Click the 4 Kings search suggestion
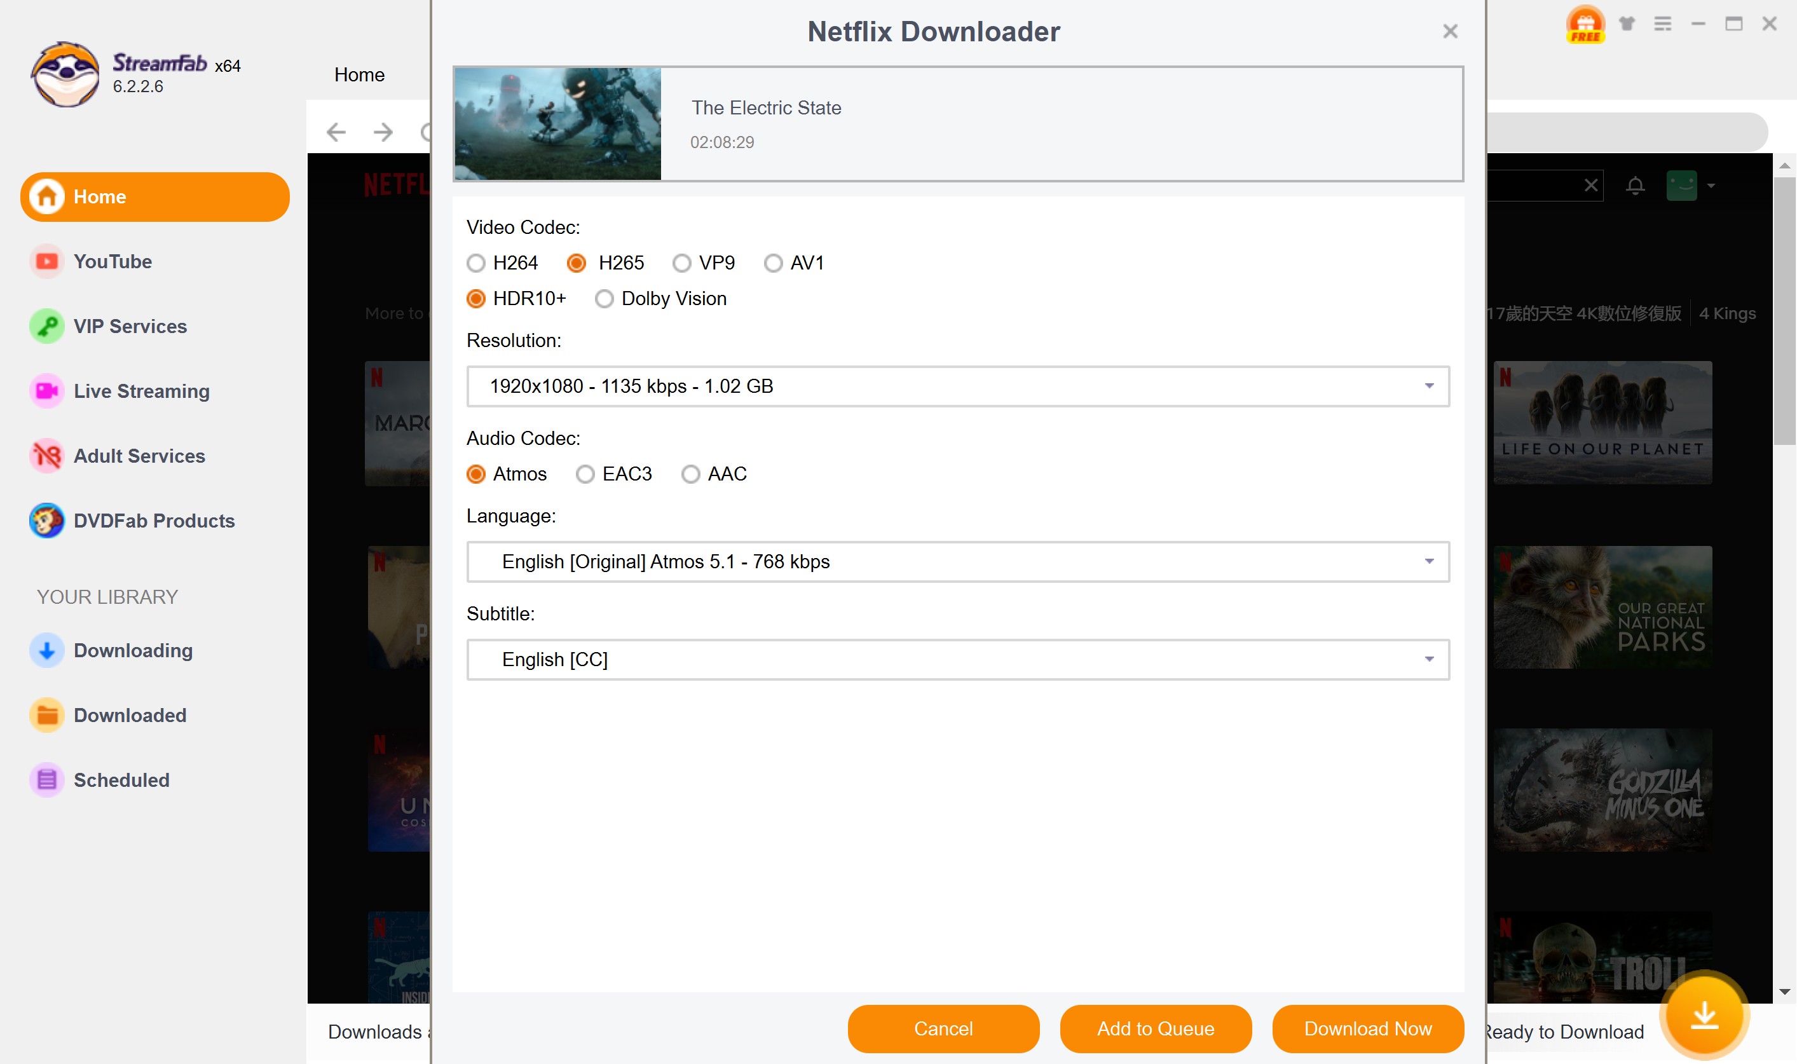 [1726, 313]
